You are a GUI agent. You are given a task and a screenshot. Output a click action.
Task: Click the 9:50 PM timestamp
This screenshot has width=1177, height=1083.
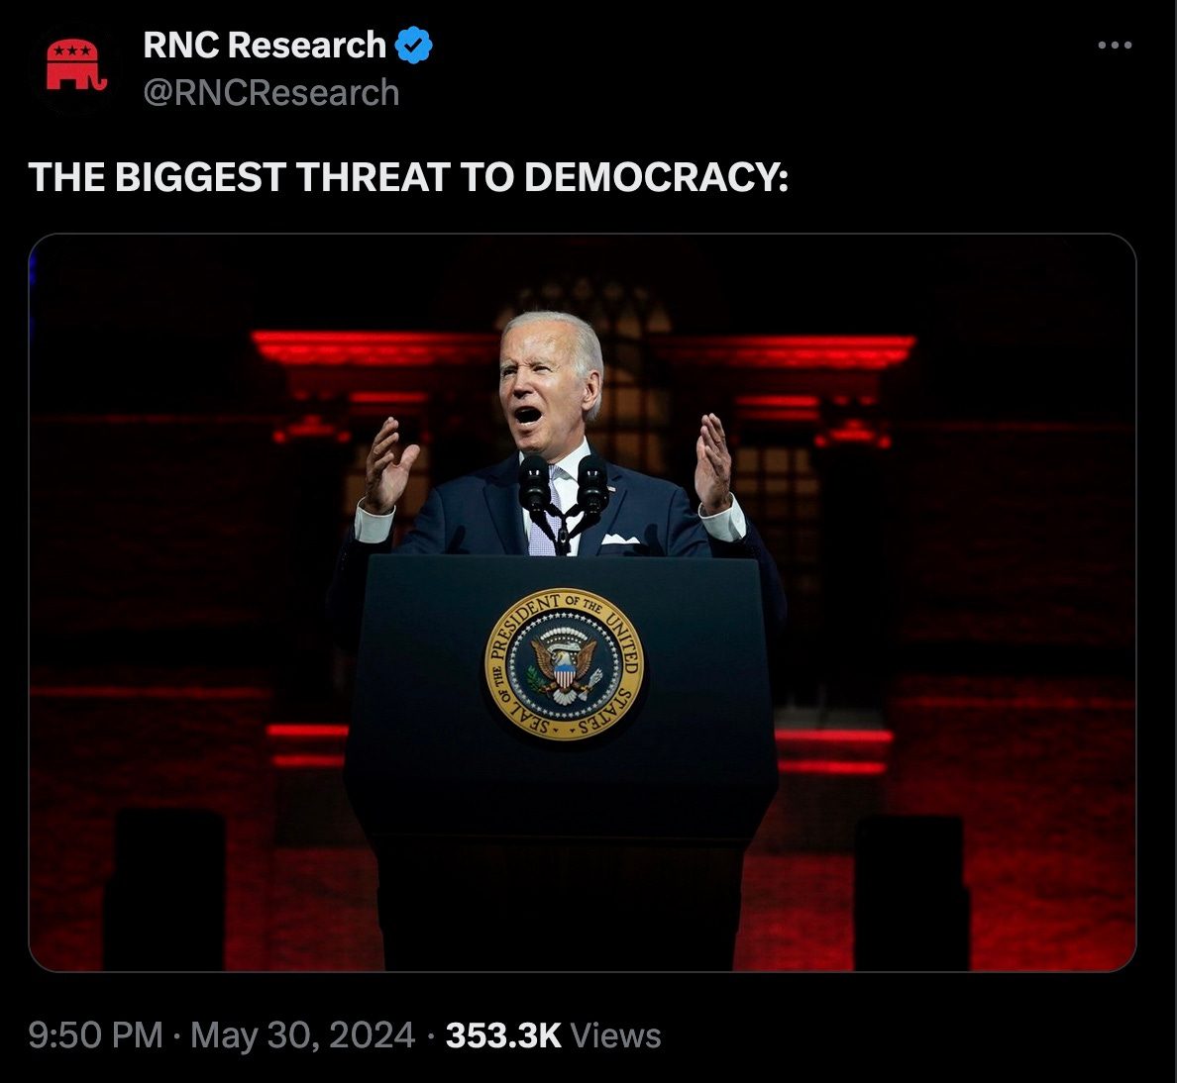[x=95, y=1035]
